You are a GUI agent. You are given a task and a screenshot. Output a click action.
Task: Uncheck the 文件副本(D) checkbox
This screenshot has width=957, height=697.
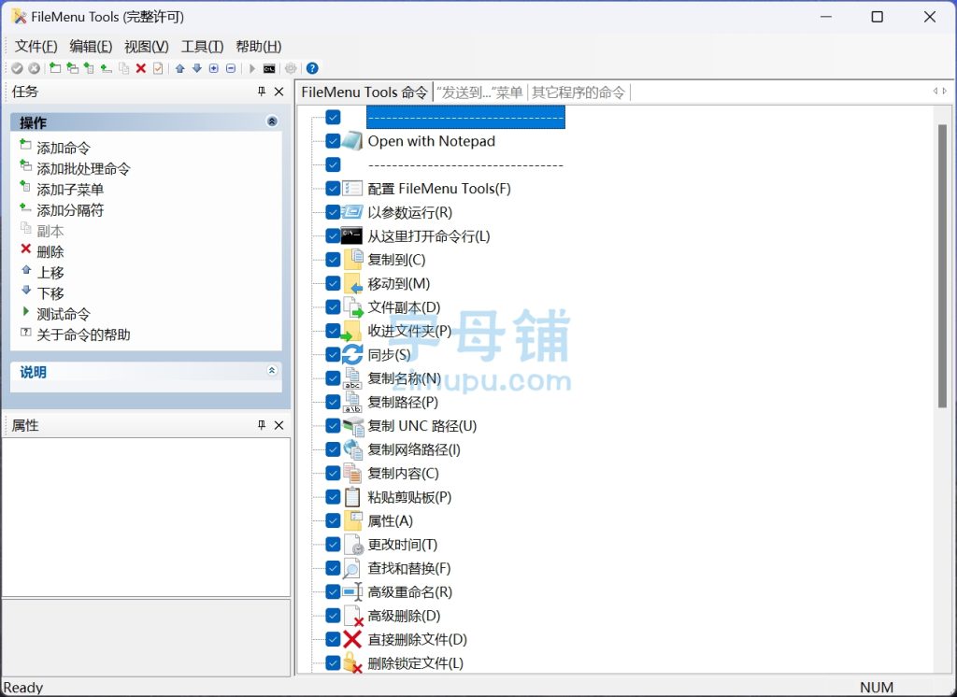coord(333,307)
